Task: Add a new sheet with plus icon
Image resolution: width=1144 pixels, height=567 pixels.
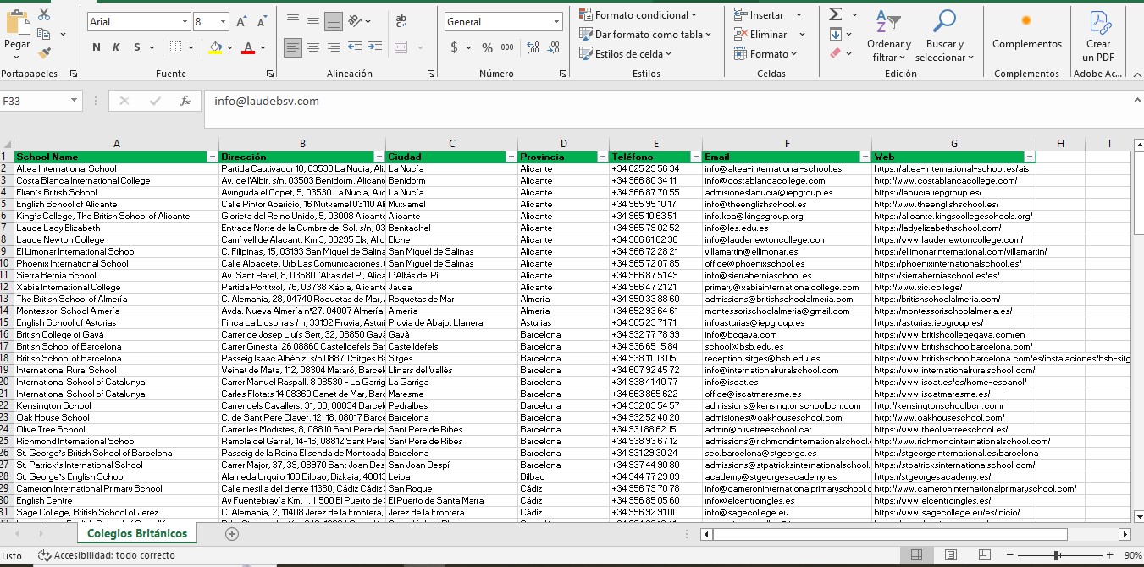Action: 233,534
